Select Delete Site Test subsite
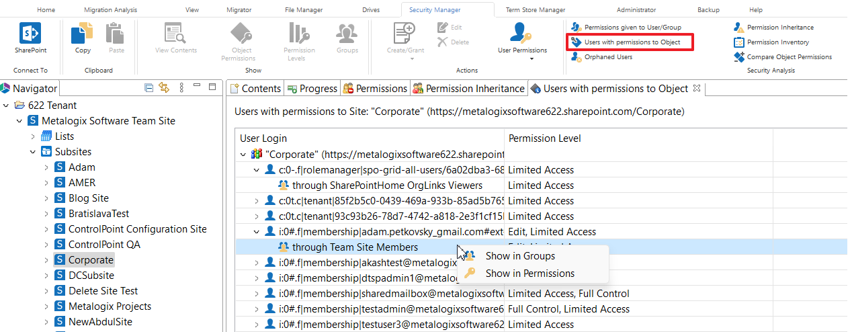Viewport: 850px width, 332px height. (103, 291)
